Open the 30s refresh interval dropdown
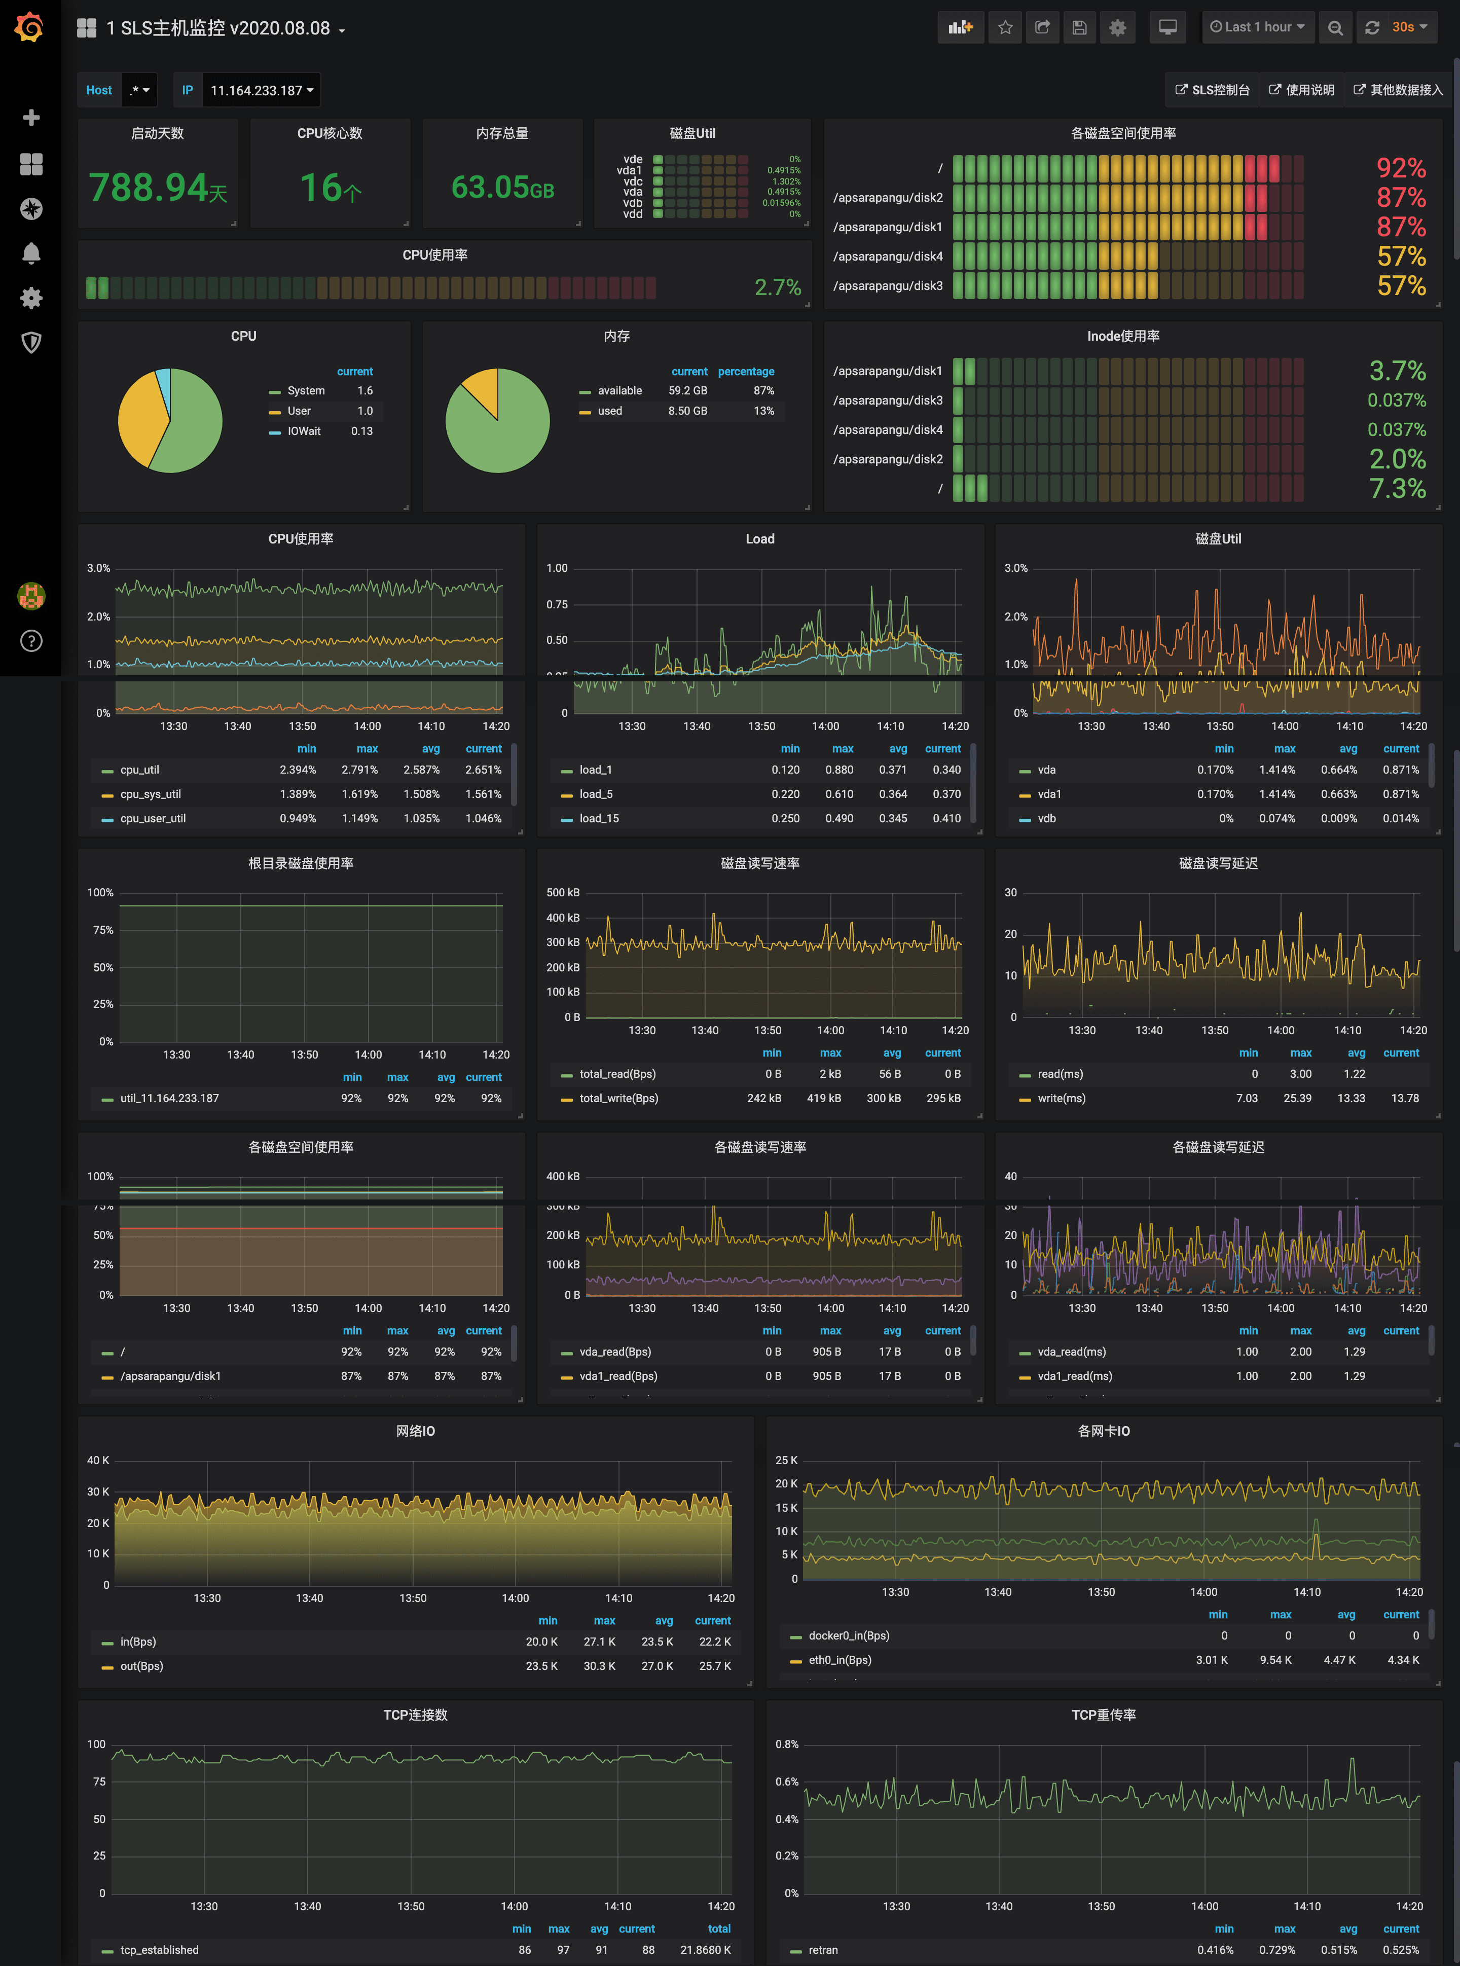Viewport: 1460px width, 1966px height. 1410,27
